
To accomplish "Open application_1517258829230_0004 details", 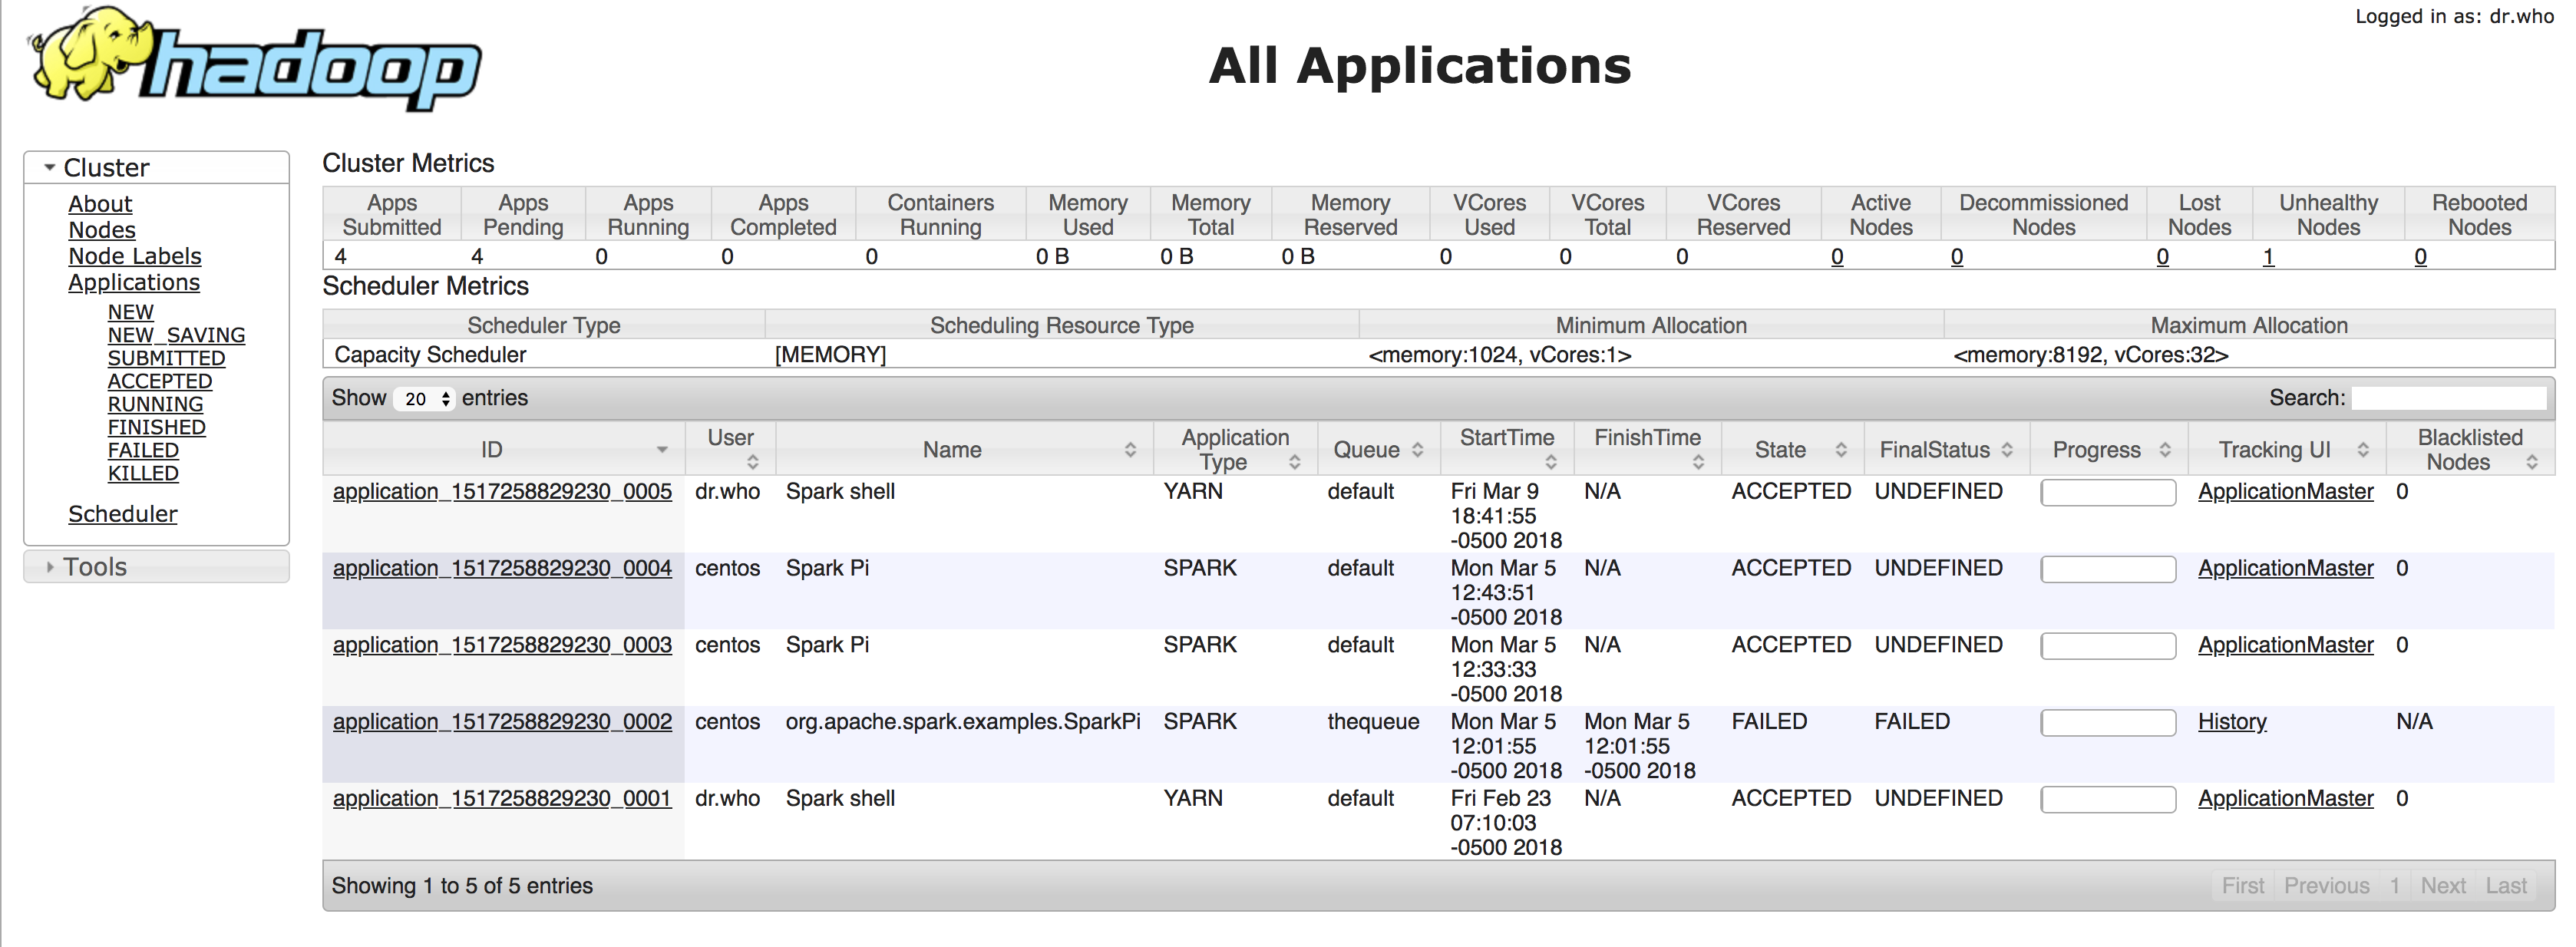I will tap(502, 569).
